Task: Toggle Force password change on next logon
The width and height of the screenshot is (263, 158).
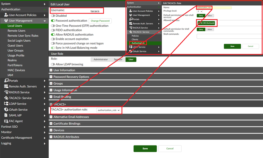Action: tap(53, 43)
